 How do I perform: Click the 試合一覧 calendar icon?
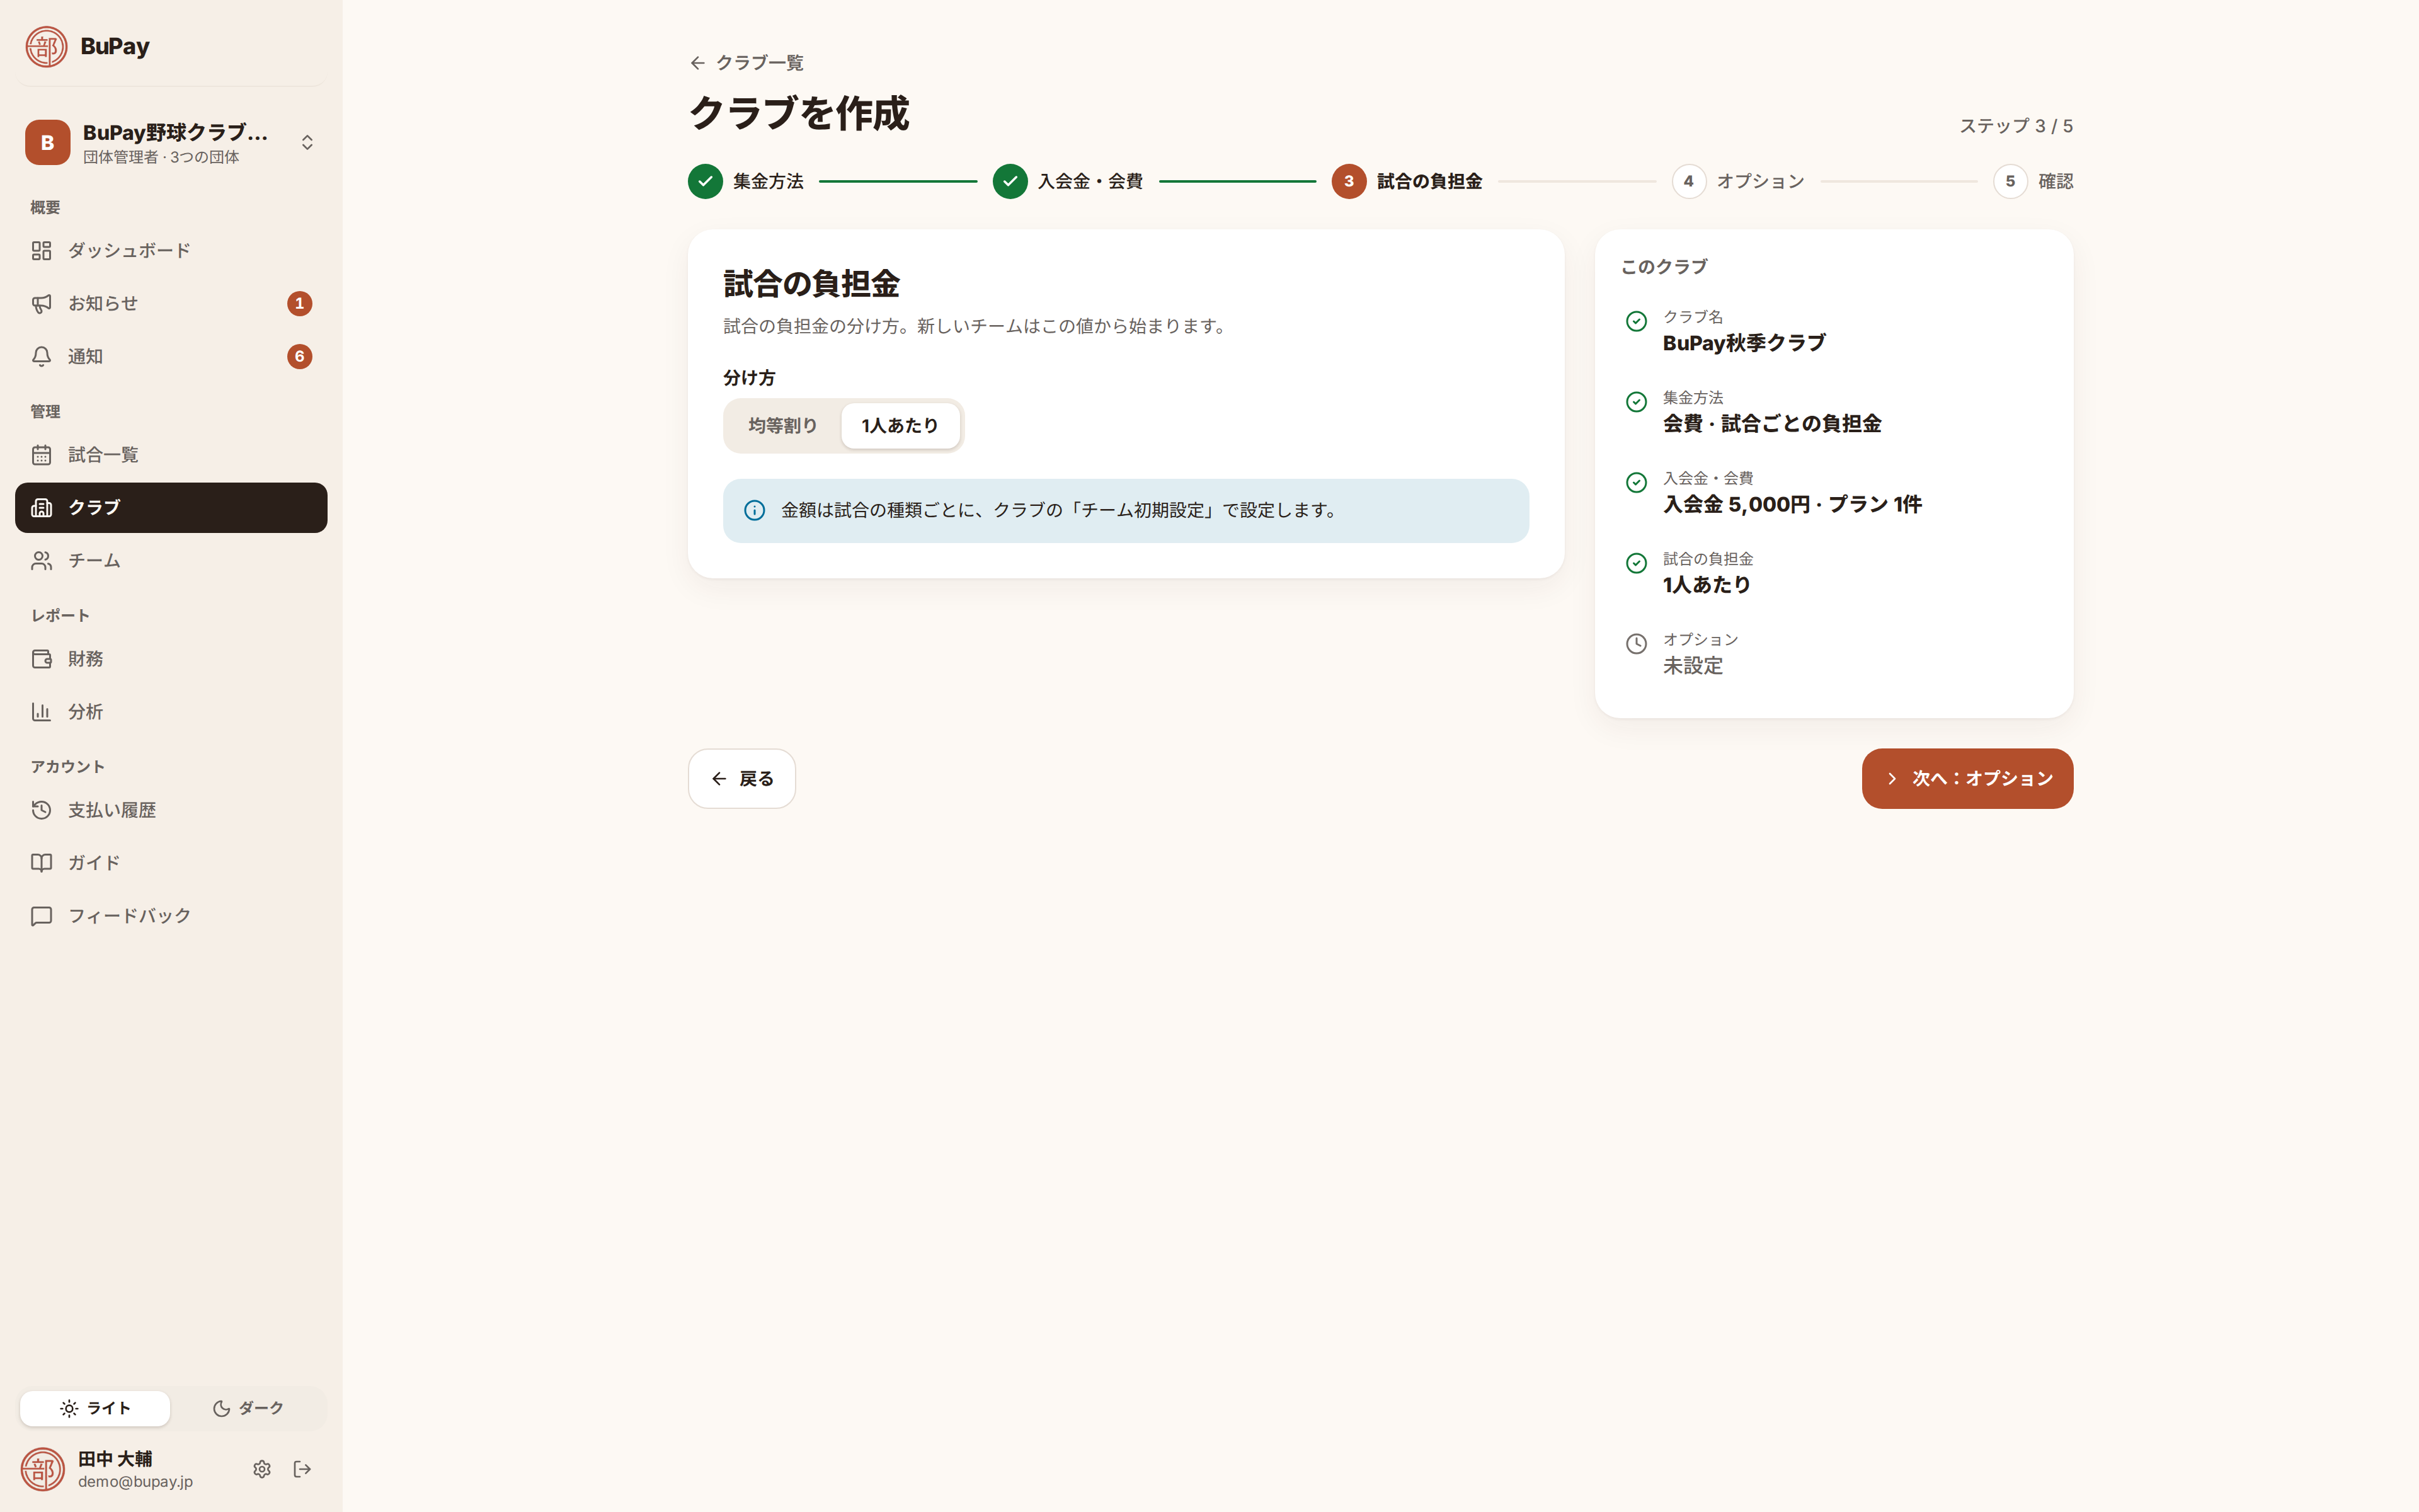click(x=41, y=455)
